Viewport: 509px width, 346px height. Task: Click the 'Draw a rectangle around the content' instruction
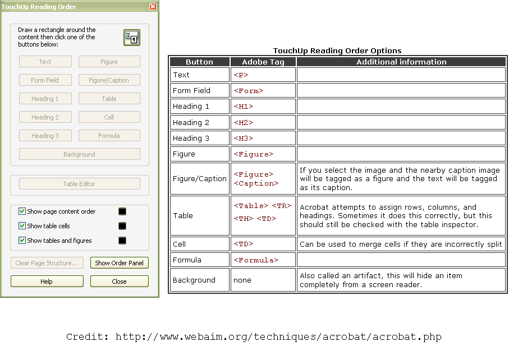point(57,37)
